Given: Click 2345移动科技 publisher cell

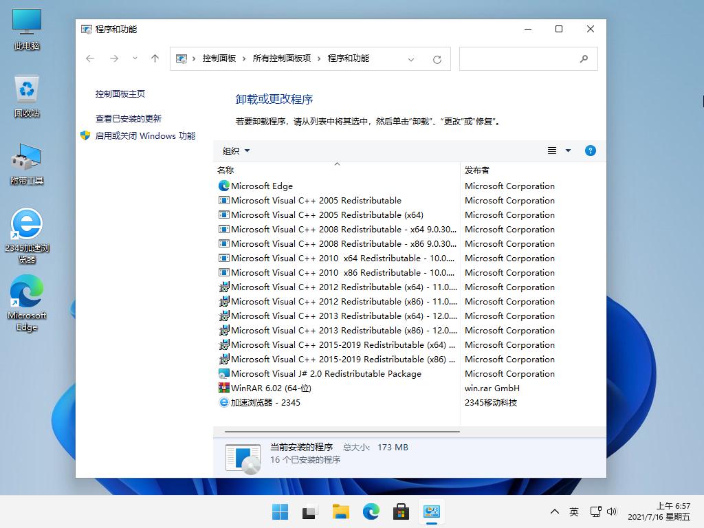Looking at the screenshot, I should click(491, 402).
